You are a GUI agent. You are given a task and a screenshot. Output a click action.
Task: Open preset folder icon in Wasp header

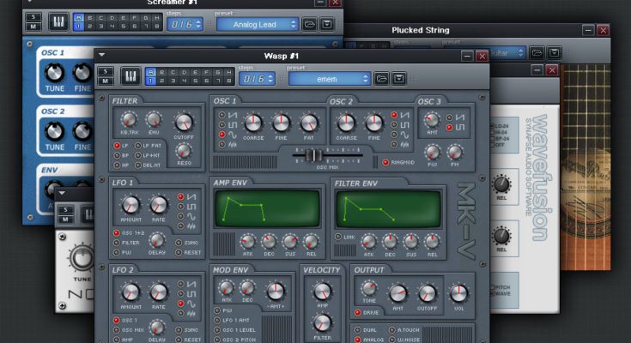pyautogui.click(x=384, y=78)
